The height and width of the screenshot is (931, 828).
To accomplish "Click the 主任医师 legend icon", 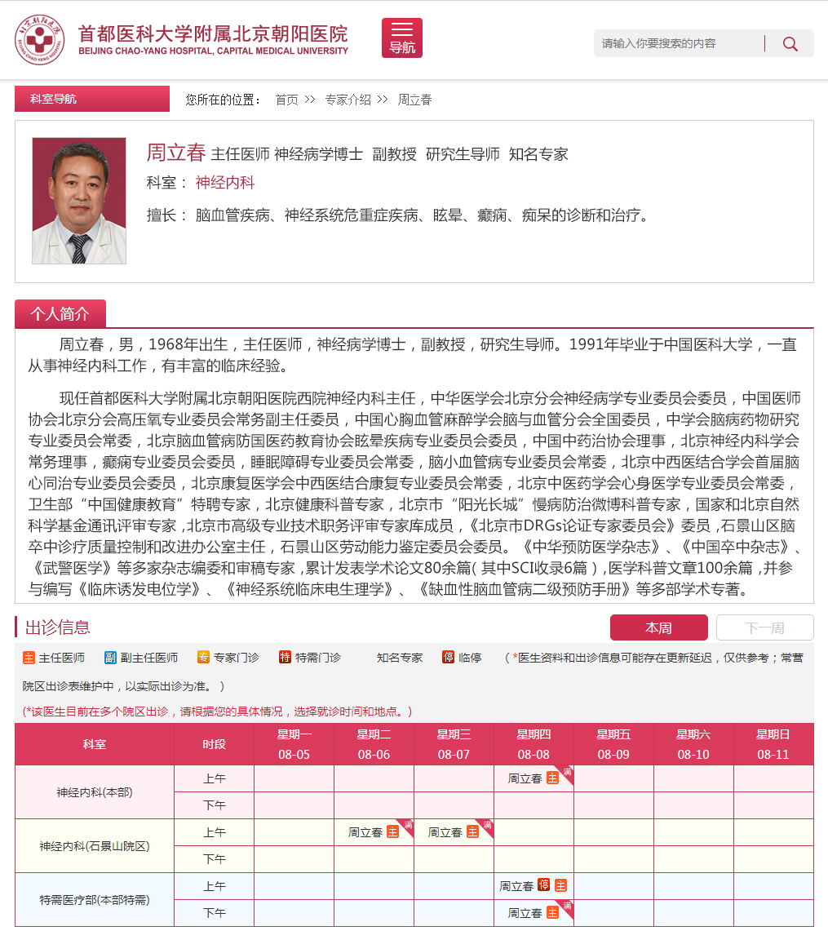I will coord(29,658).
